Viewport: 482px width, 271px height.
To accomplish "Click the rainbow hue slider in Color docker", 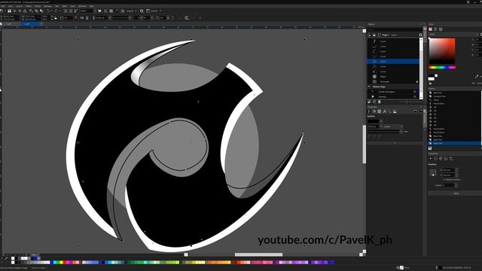I will point(442,67).
